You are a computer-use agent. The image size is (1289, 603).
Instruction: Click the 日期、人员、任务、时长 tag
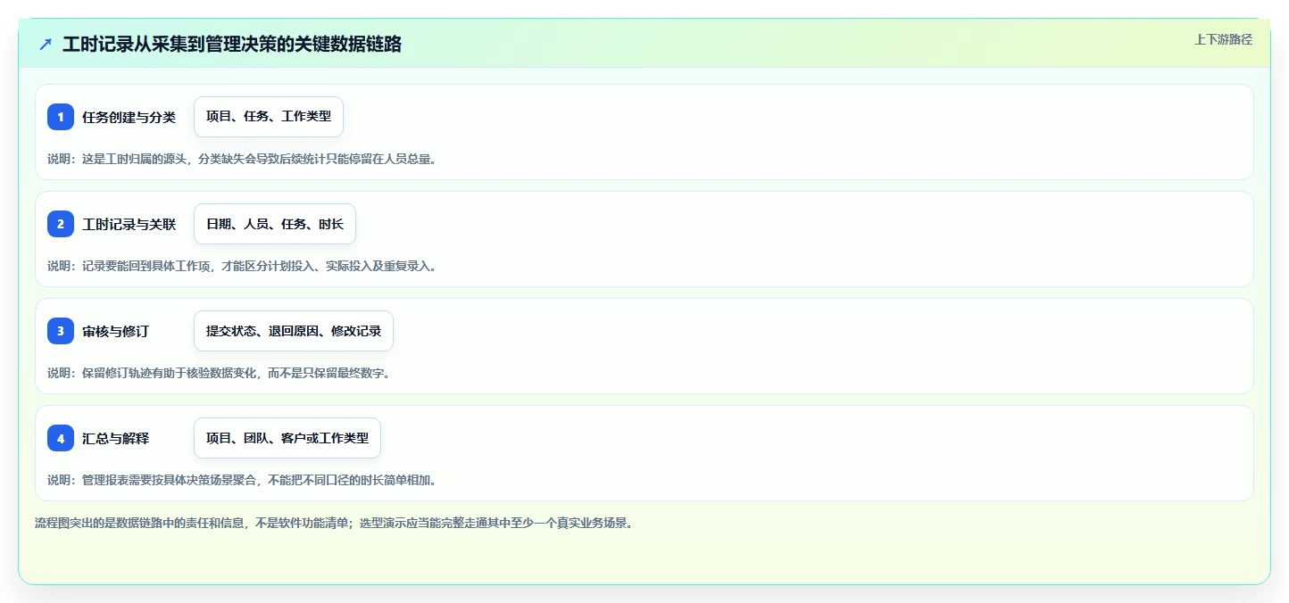point(275,224)
